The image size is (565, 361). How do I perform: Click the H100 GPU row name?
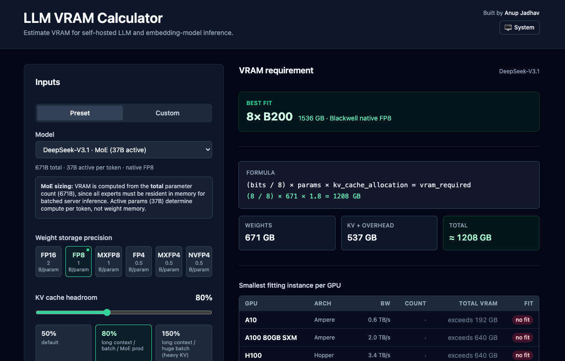tap(253, 355)
